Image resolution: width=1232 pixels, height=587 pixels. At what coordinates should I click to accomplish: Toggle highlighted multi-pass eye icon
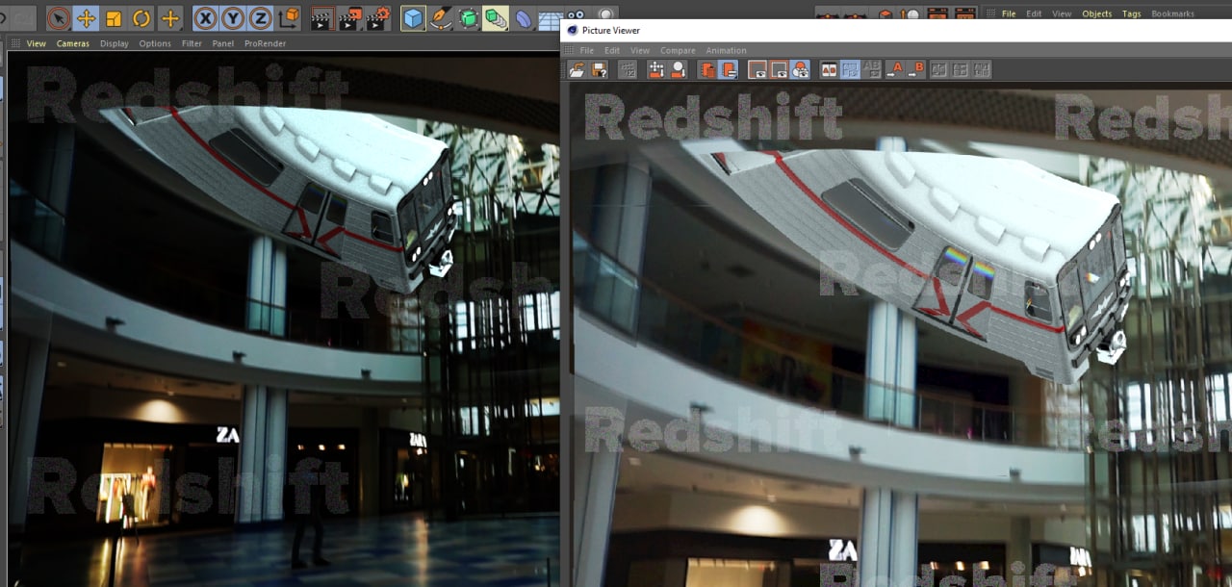[x=800, y=69]
